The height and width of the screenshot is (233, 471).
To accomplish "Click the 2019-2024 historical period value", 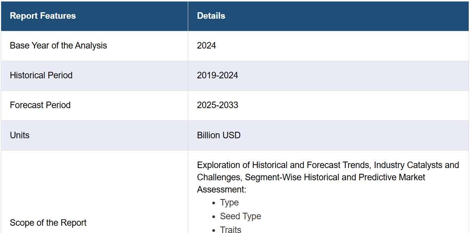I will 217,76.
